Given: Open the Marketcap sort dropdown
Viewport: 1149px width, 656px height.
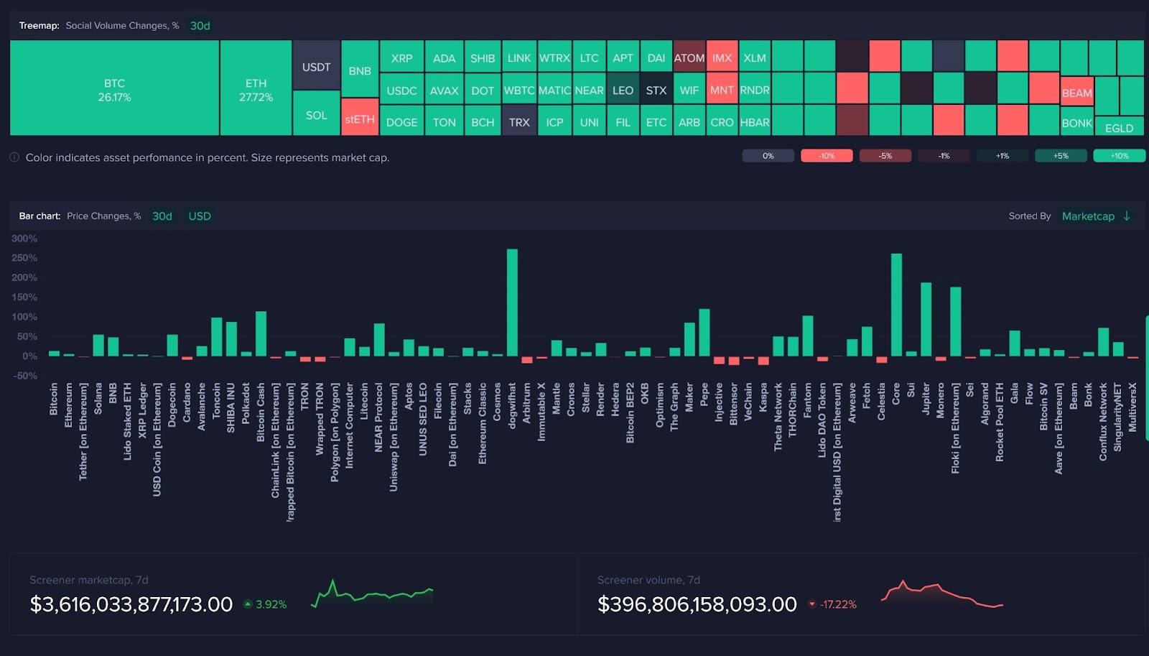Looking at the screenshot, I should pyautogui.click(x=1088, y=216).
